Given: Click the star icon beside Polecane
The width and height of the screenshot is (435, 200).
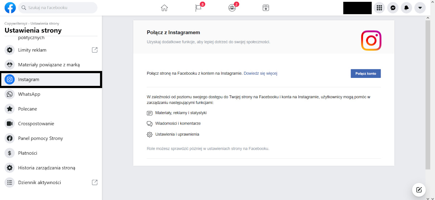Looking at the screenshot, I should pos(10,109).
